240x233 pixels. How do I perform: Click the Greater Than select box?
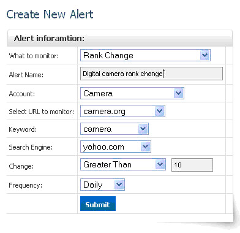click(x=123, y=164)
